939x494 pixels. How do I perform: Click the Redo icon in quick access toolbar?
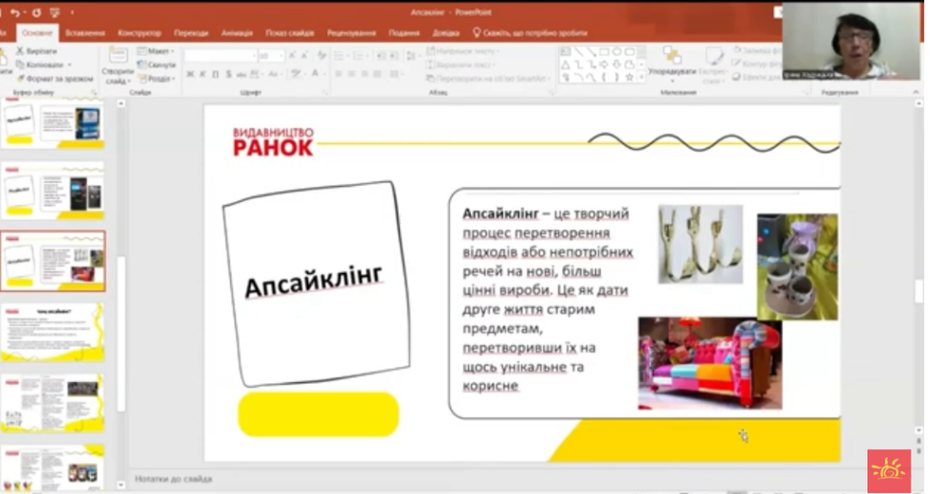pos(36,13)
